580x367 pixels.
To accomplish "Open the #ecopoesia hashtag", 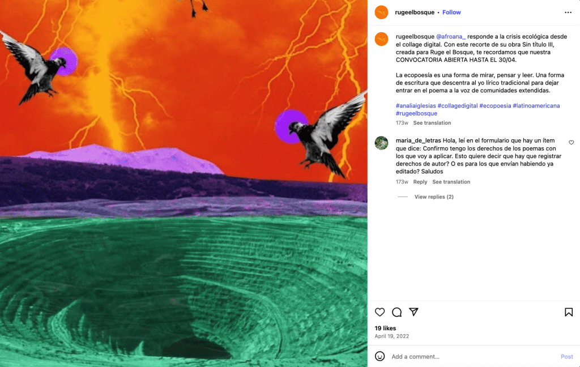I will 495,106.
